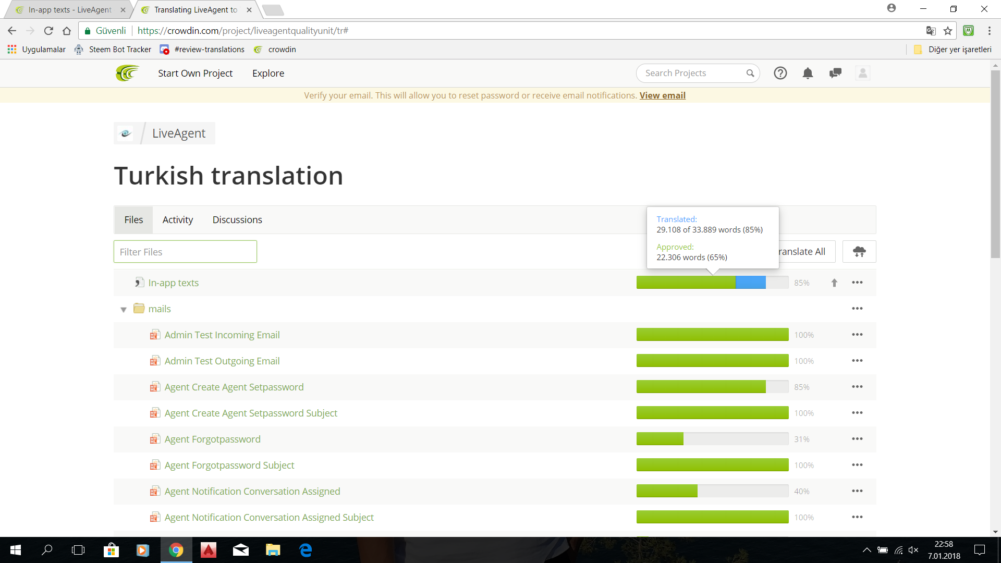The width and height of the screenshot is (1001, 563).
Task: Open the more menu for Agent Forgotpassword
Action: (857, 439)
